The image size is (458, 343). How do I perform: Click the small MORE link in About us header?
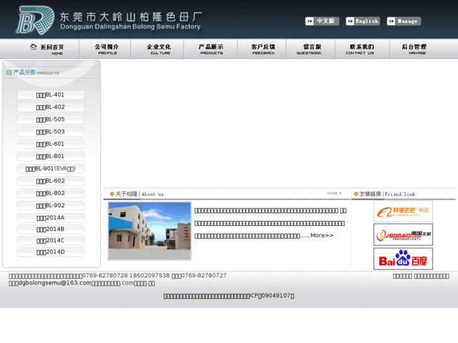point(334,193)
